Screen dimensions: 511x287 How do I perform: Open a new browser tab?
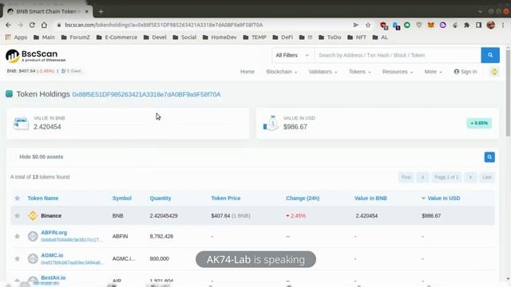pyautogui.click(x=101, y=11)
